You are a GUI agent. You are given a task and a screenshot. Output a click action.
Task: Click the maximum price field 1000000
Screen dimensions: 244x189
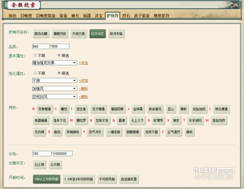63,154
